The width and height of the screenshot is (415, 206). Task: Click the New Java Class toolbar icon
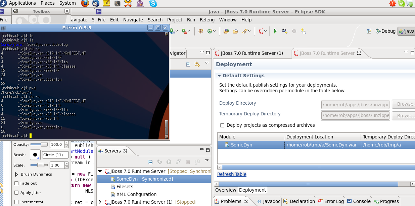click(x=210, y=31)
